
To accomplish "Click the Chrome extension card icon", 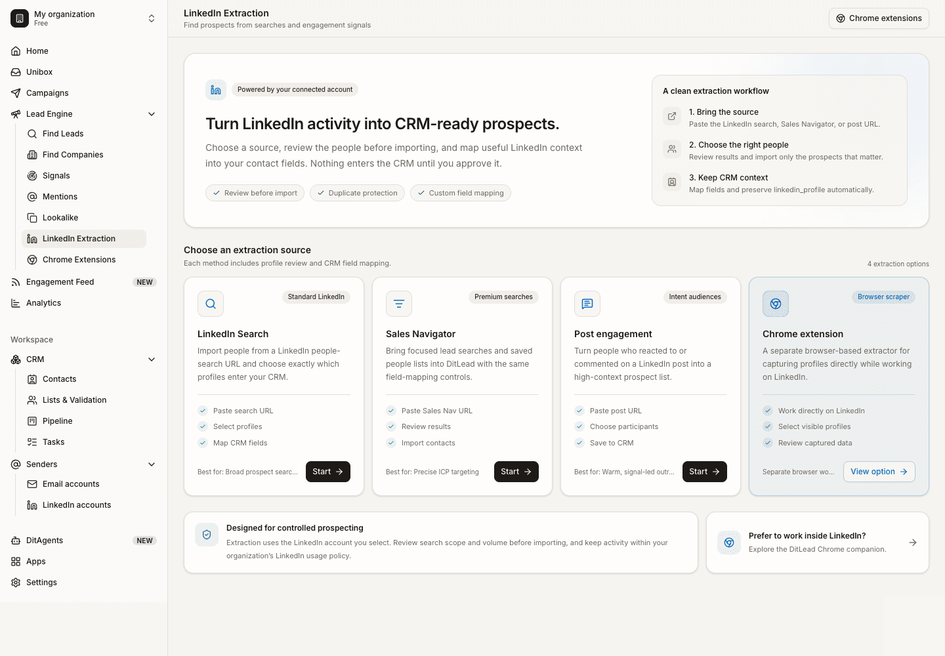I will click(776, 304).
